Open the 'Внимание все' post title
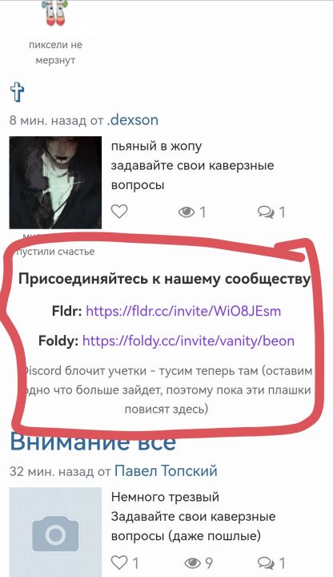The height and width of the screenshot is (577, 333). (93, 442)
